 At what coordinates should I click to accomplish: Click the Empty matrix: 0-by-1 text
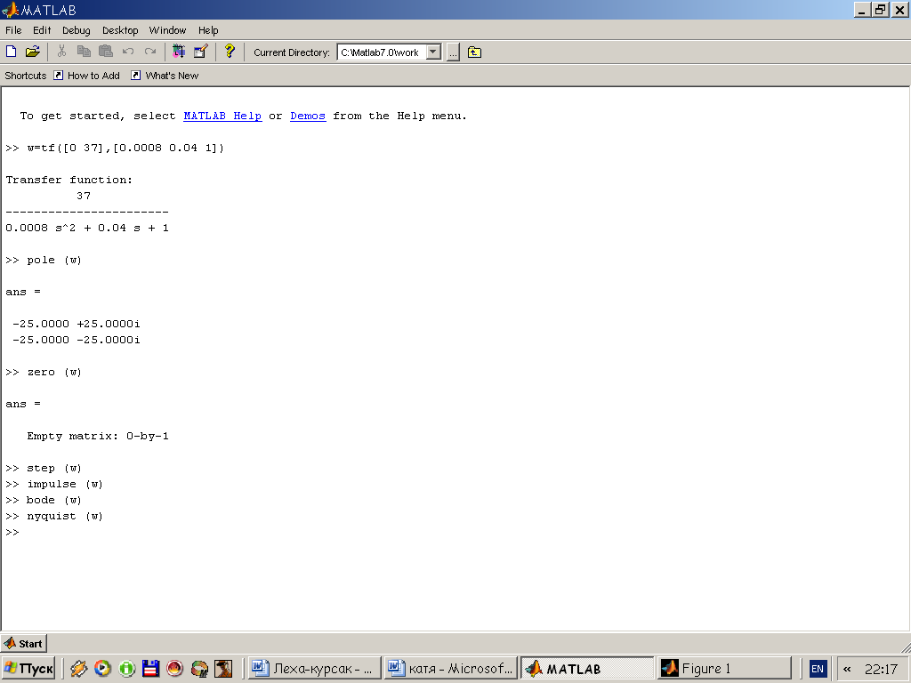[98, 436]
